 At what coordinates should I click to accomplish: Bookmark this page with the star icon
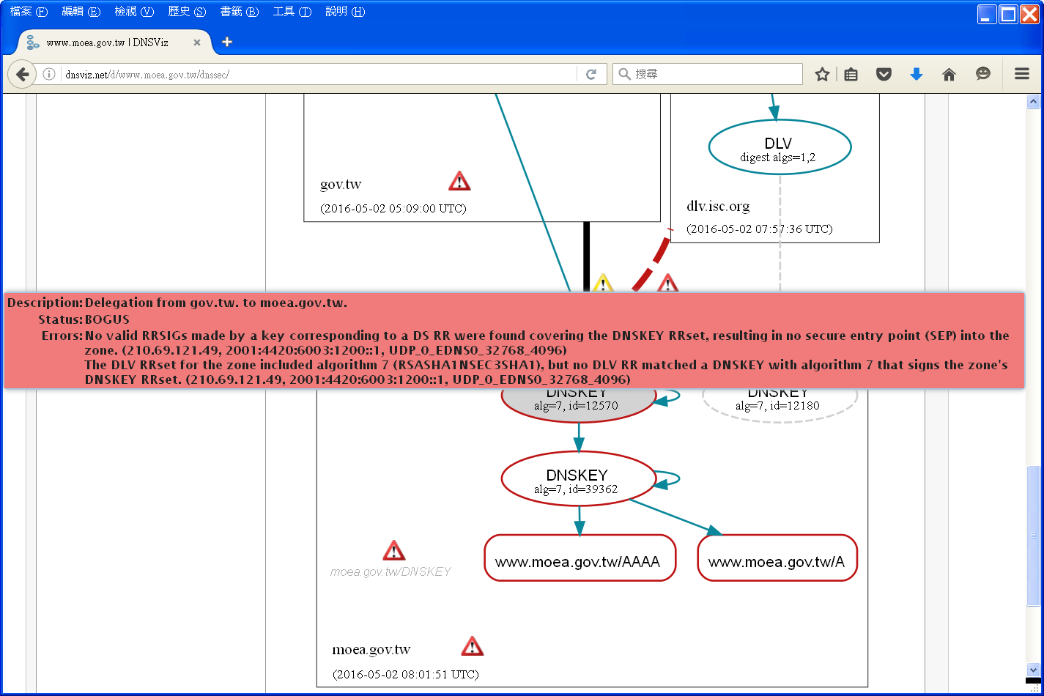click(822, 74)
